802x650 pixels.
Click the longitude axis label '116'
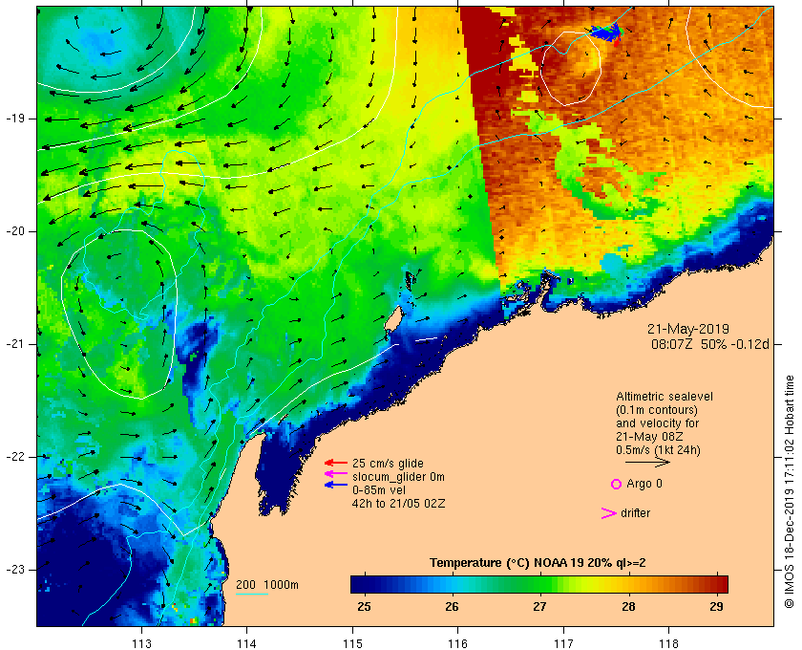(x=457, y=644)
